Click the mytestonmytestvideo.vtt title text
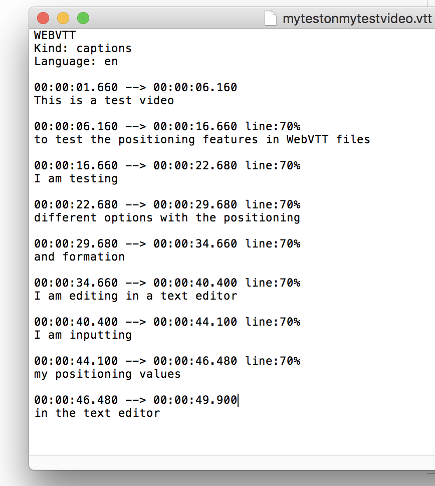 (x=357, y=19)
